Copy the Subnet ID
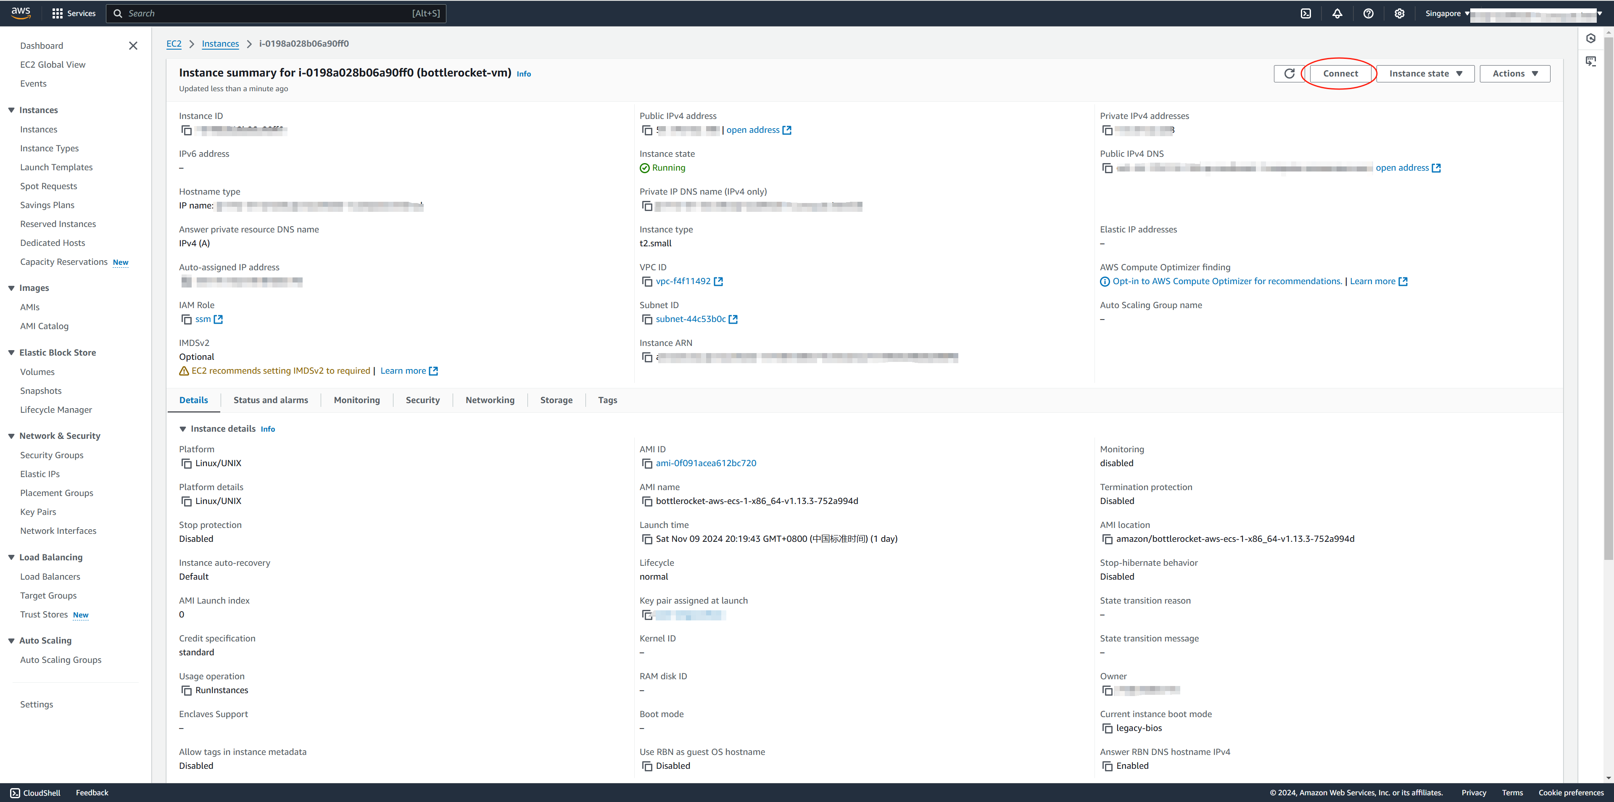Viewport: 1614px width, 802px height. [647, 319]
